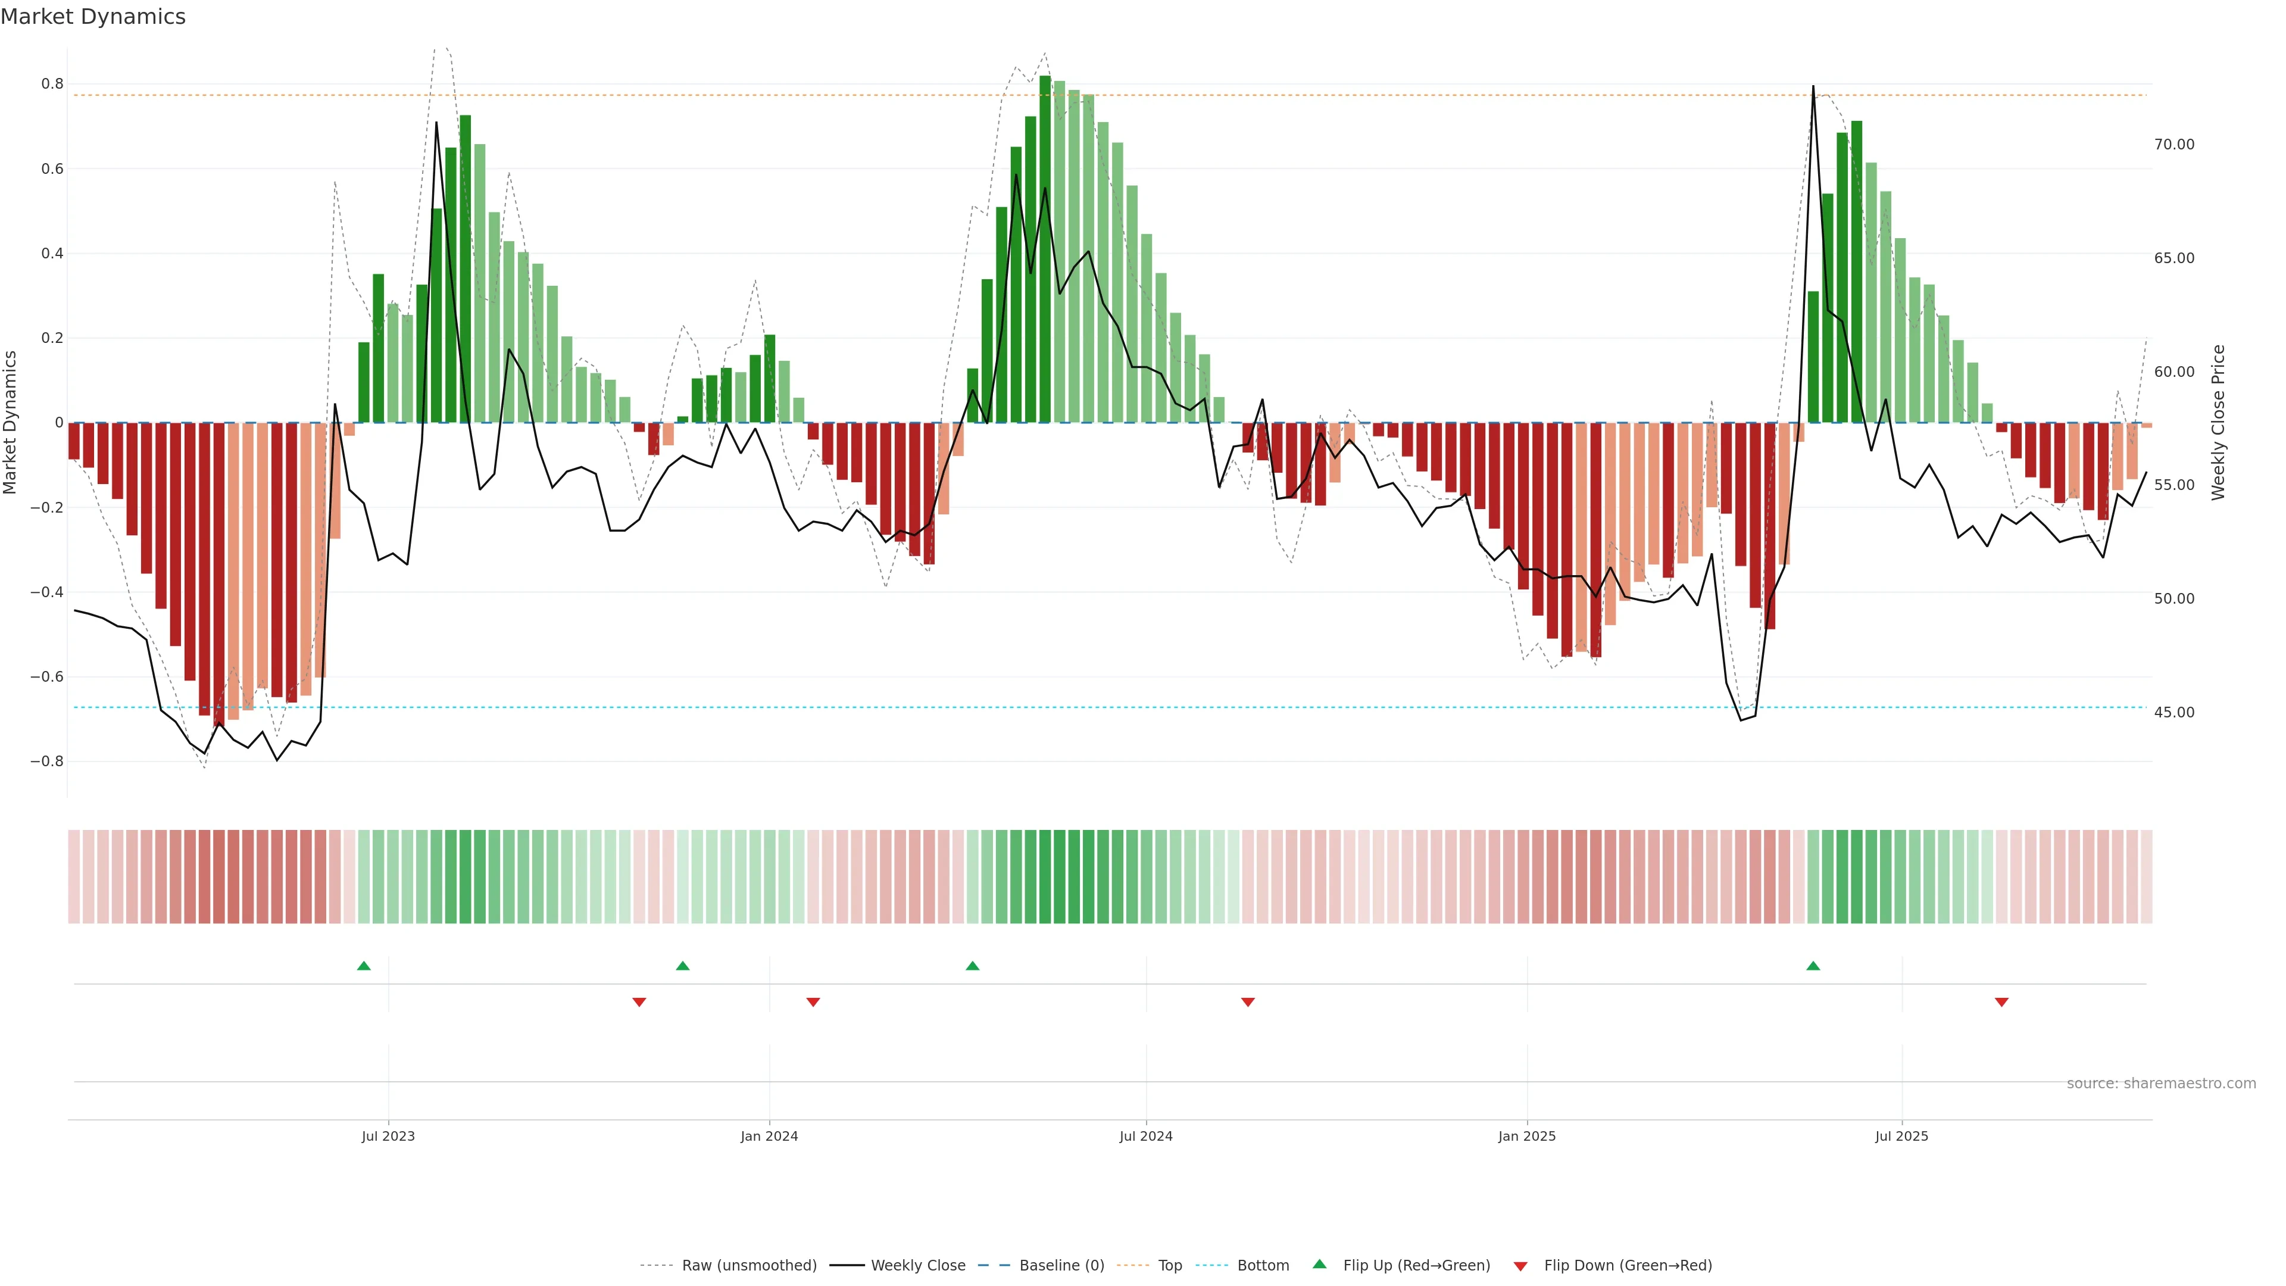The width and height of the screenshot is (2286, 1286).
Task: Click the flip-up triangle between Jan and Jul 2024
Action: coord(973,966)
